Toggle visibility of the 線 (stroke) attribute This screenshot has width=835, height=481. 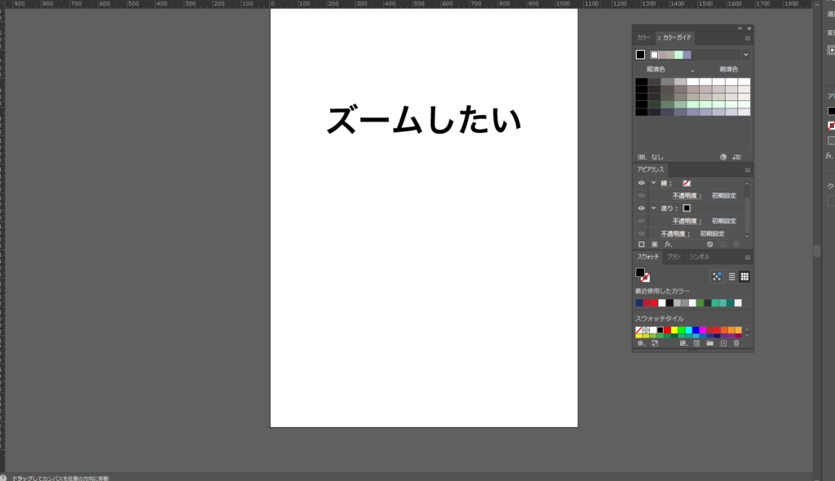[x=641, y=183]
